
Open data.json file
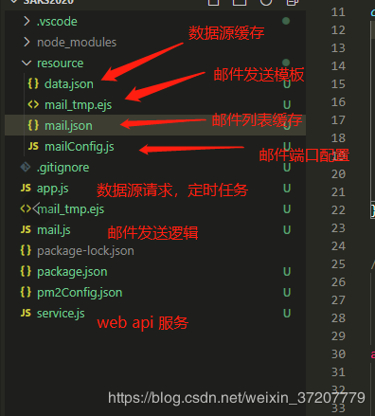(69, 84)
